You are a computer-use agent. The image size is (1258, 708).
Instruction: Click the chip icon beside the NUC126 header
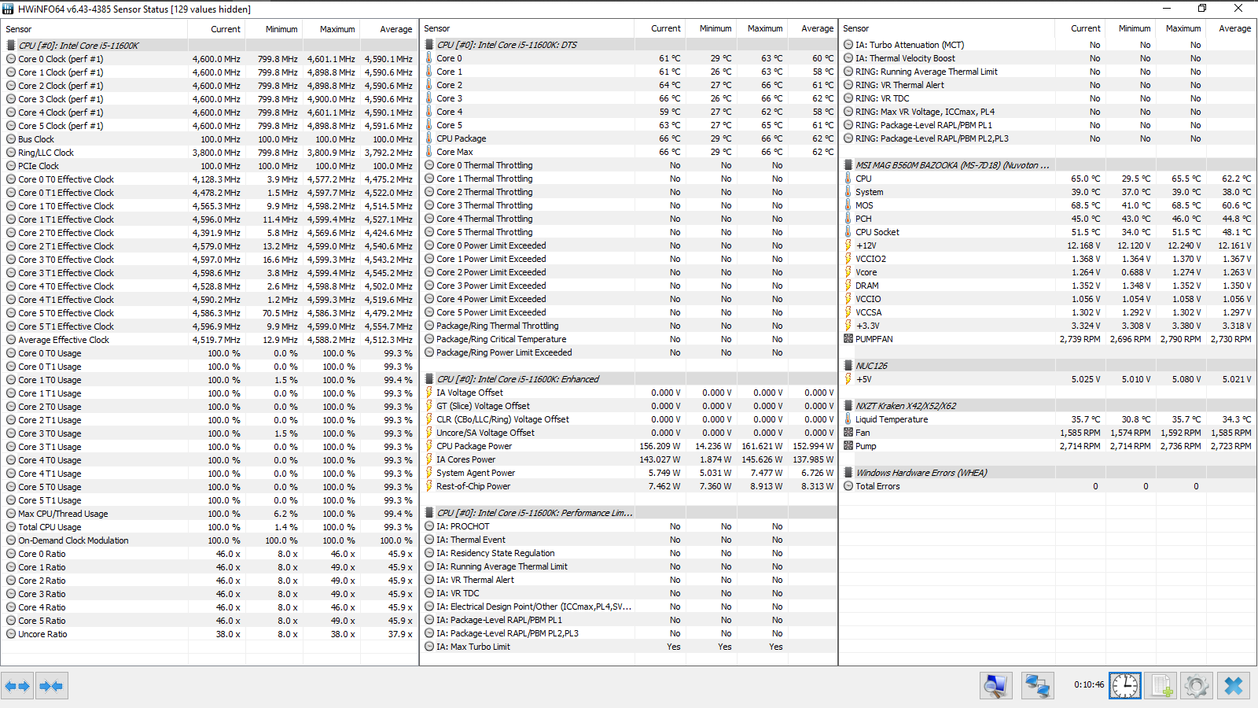[x=848, y=366]
